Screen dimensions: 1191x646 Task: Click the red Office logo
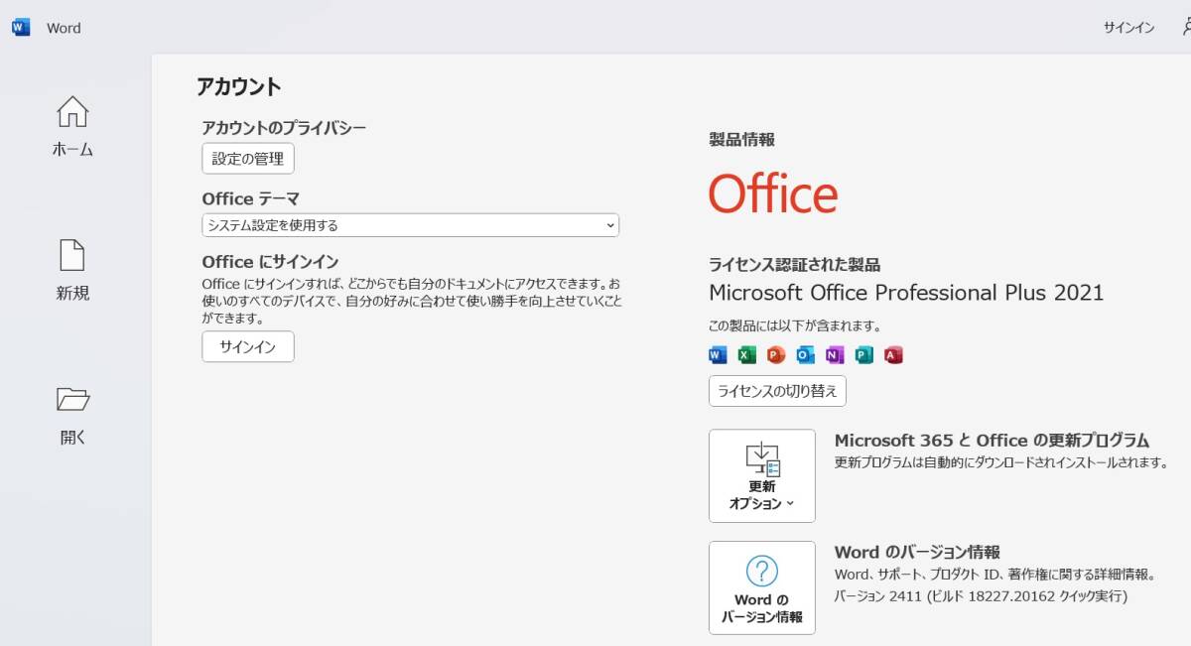pos(773,194)
